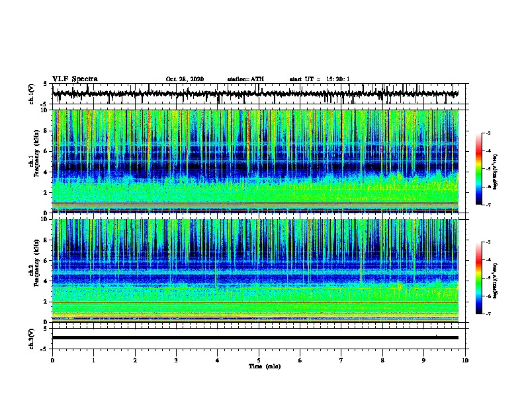Click the 'ch.3(V)' axis label
The image size is (524, 404).
point(32,339)
